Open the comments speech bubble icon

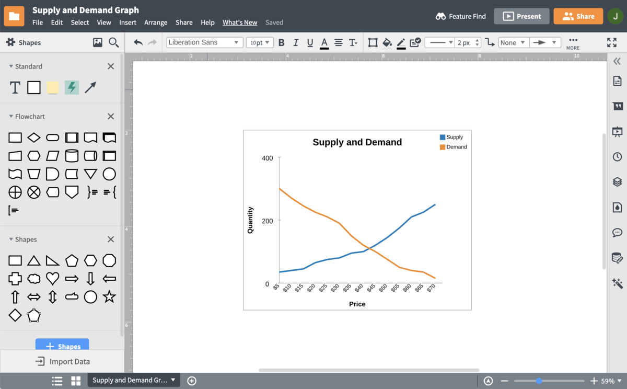point(617,232)
